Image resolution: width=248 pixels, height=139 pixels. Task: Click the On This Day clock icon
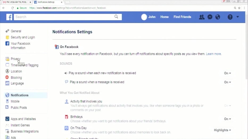(67, 128)
